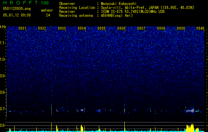Click the Receiving Location label
This screenshot has width=208, height=132.
(77, 8)
